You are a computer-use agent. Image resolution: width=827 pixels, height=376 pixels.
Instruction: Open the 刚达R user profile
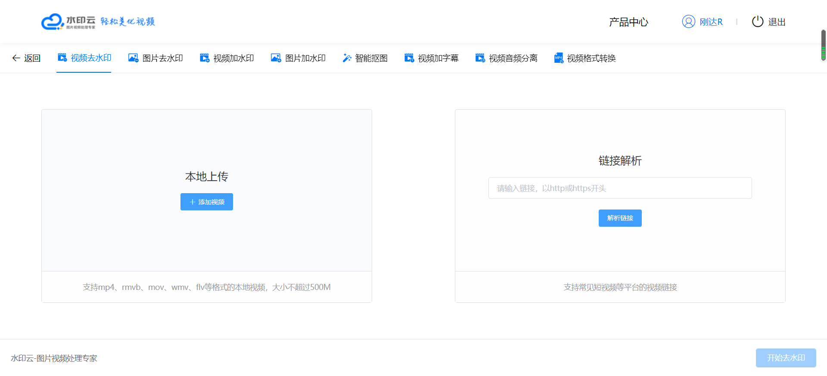pos(703,22)
